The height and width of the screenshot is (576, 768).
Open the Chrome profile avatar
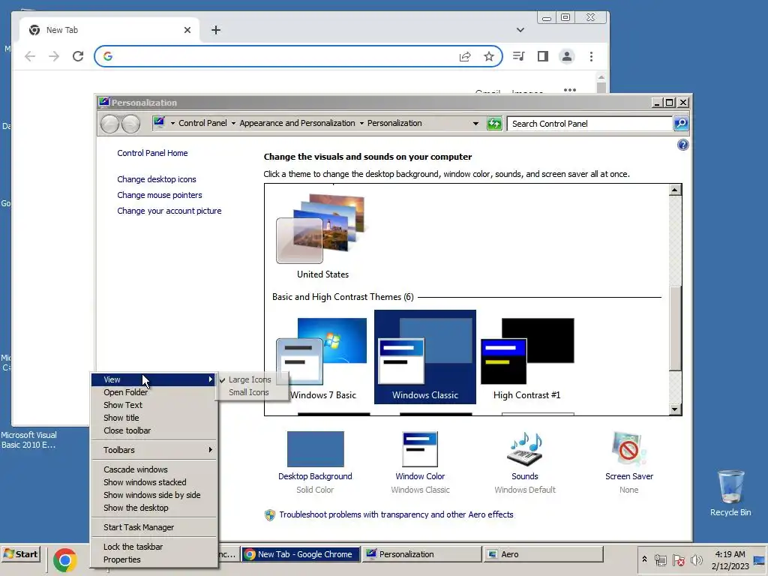point(567,56)
